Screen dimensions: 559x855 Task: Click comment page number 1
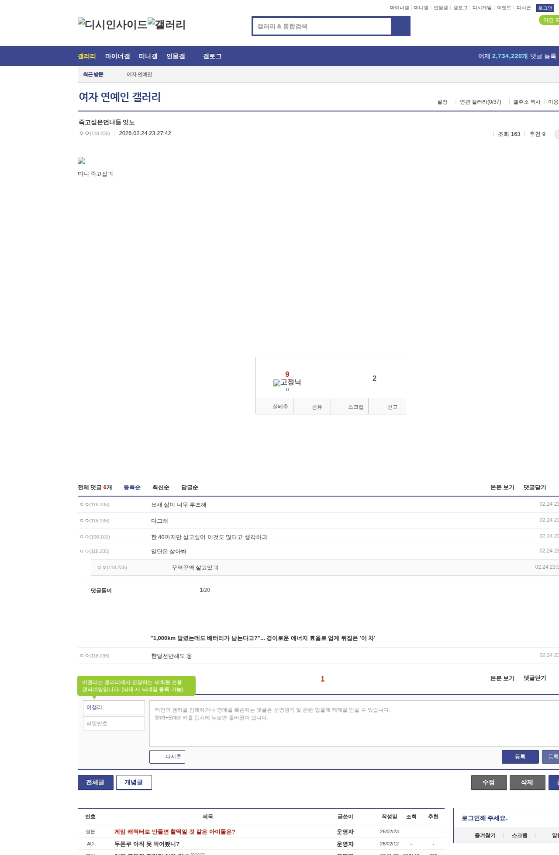pyautogui.click(x=323, y=678)
